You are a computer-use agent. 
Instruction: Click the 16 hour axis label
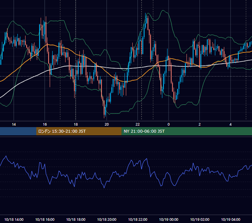[45, 125]
